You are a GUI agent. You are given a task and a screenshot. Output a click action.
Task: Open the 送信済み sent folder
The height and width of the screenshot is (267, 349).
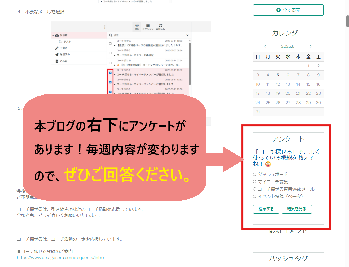(63, 54)
